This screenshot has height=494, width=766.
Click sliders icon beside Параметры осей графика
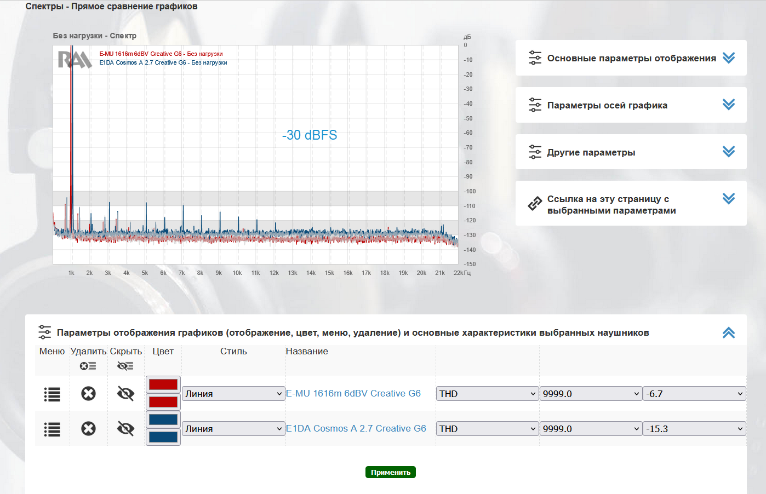[535, 105]
